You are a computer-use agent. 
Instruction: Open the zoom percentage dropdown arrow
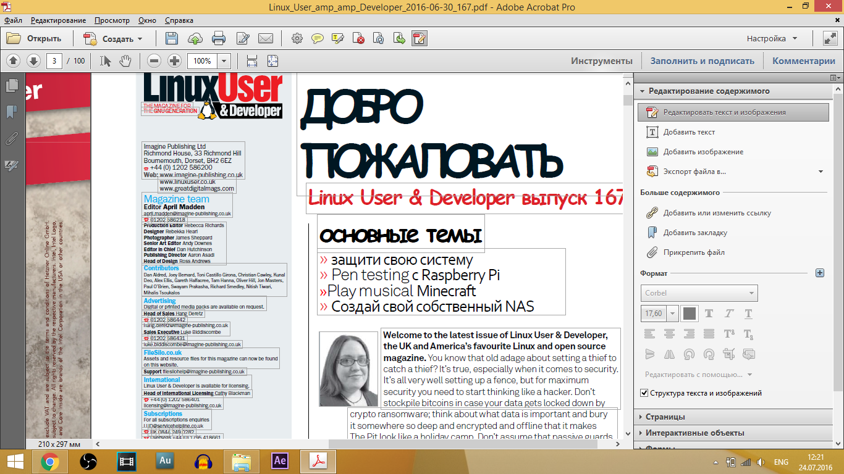[224, 61]
